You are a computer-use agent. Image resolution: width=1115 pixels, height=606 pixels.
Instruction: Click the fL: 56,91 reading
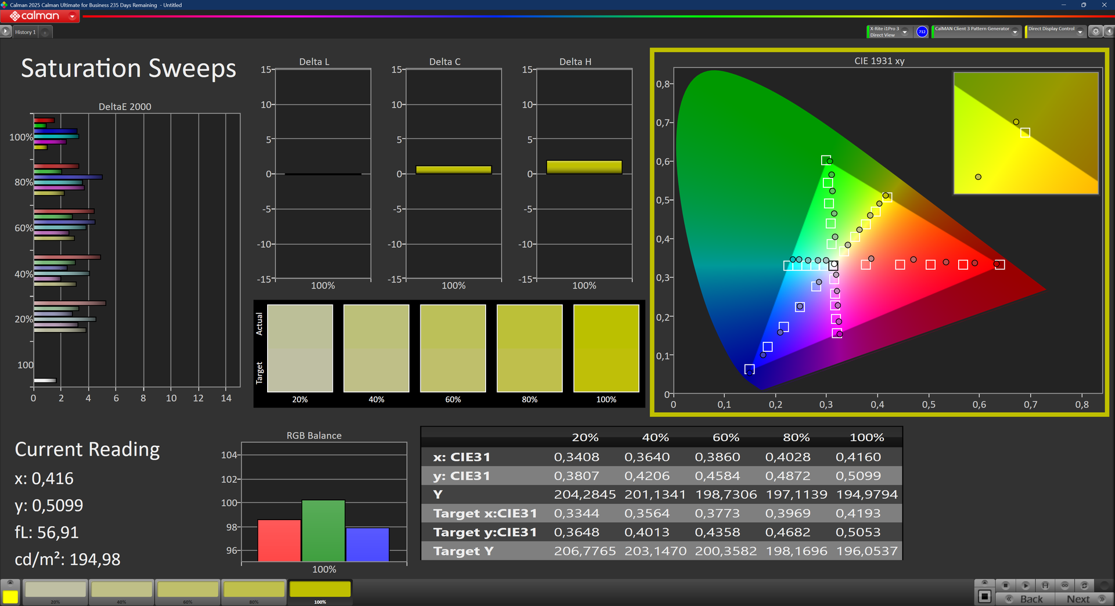tap(46, 532)
